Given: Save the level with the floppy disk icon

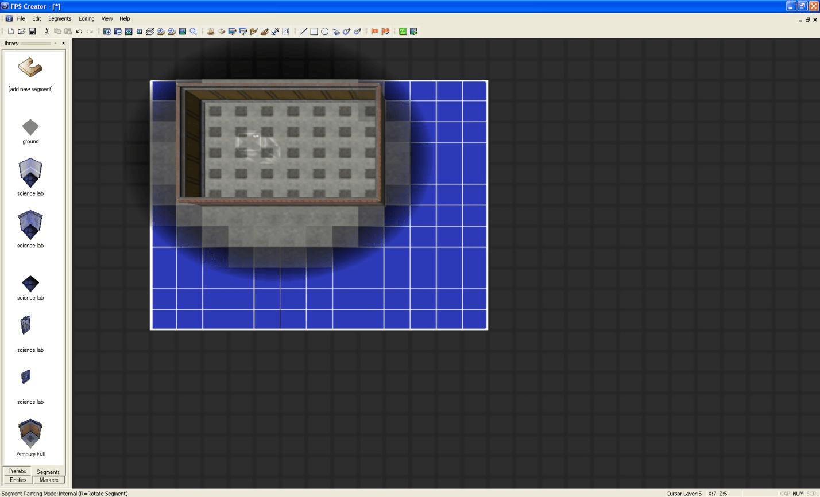Looking at the screenshot, I should (x=32, y=32).
